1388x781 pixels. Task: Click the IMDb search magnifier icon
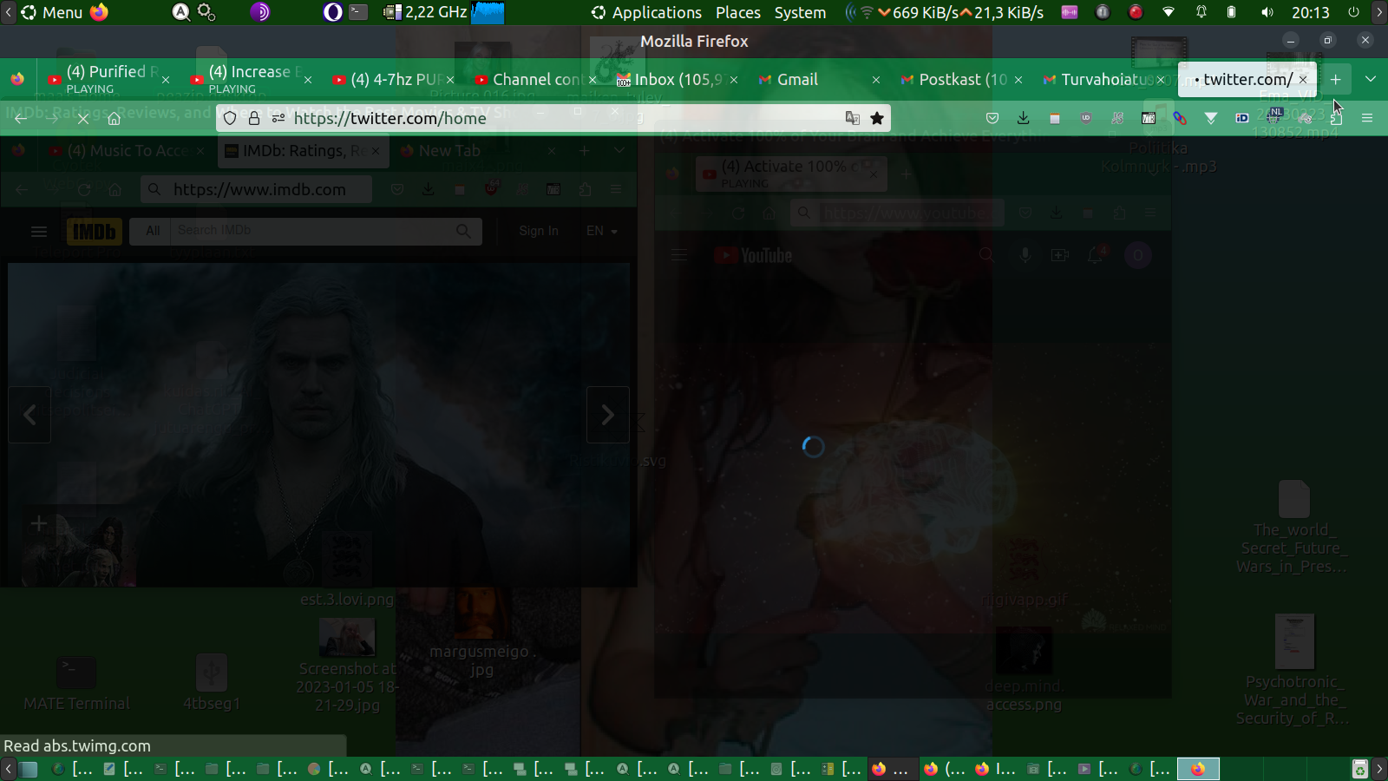click(x=464, y=231)
